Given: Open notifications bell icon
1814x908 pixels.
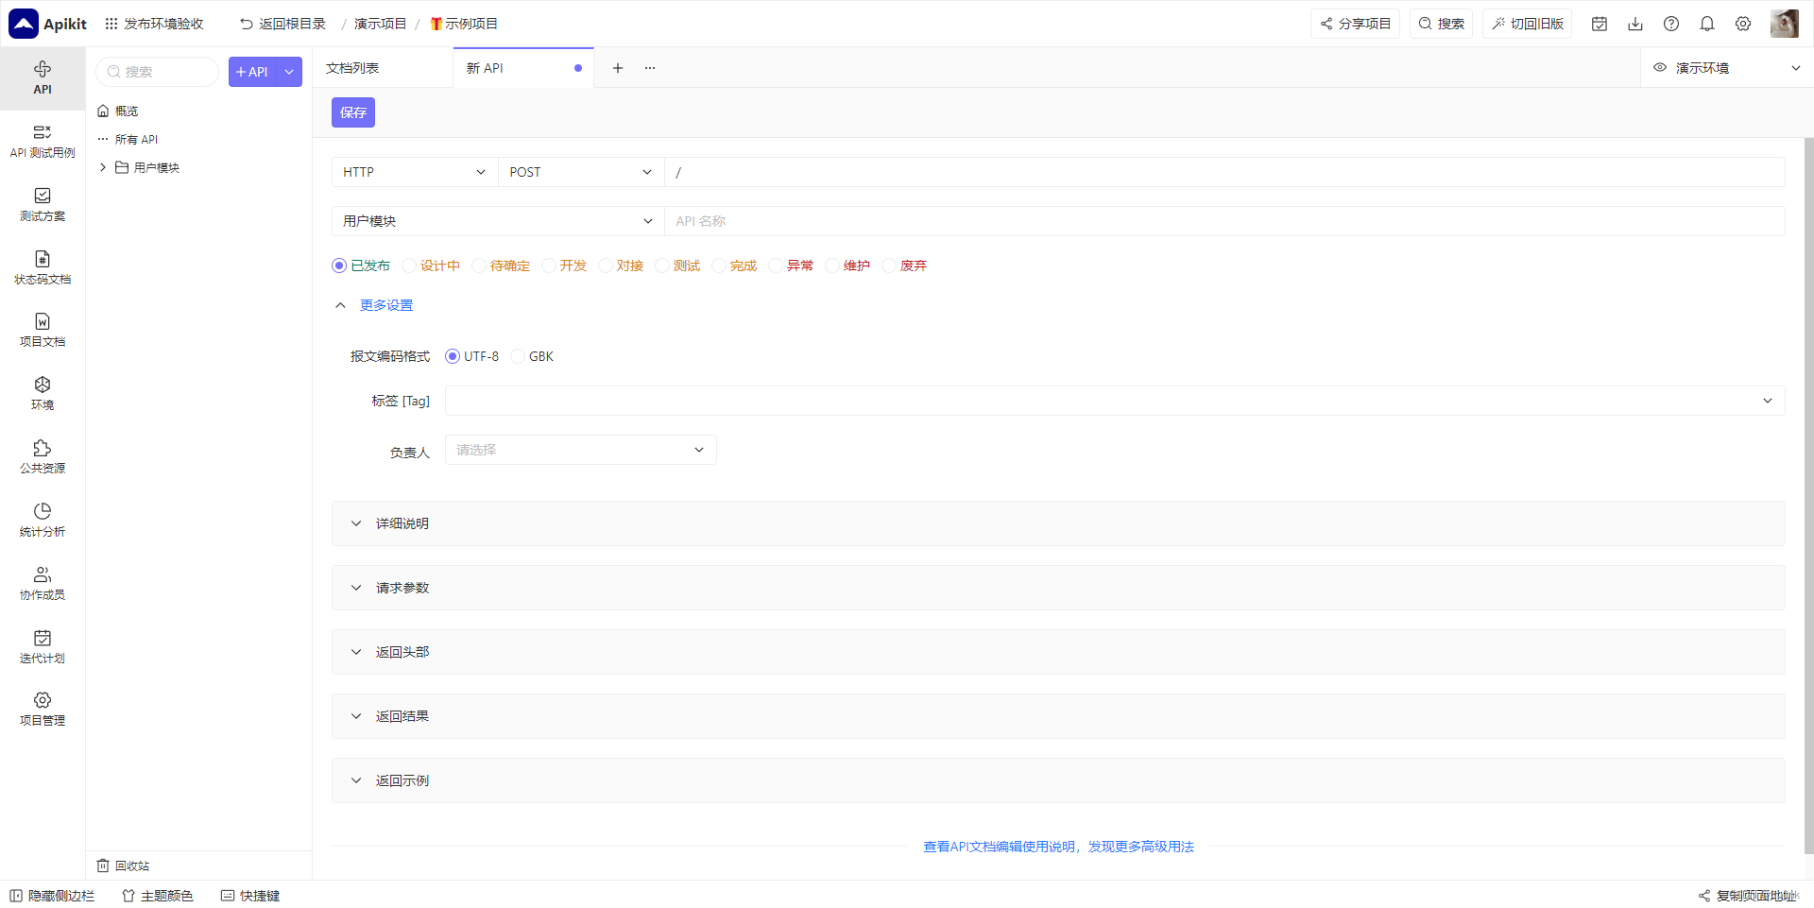Looking at the screenshot, I should [x=1707, y=24].
